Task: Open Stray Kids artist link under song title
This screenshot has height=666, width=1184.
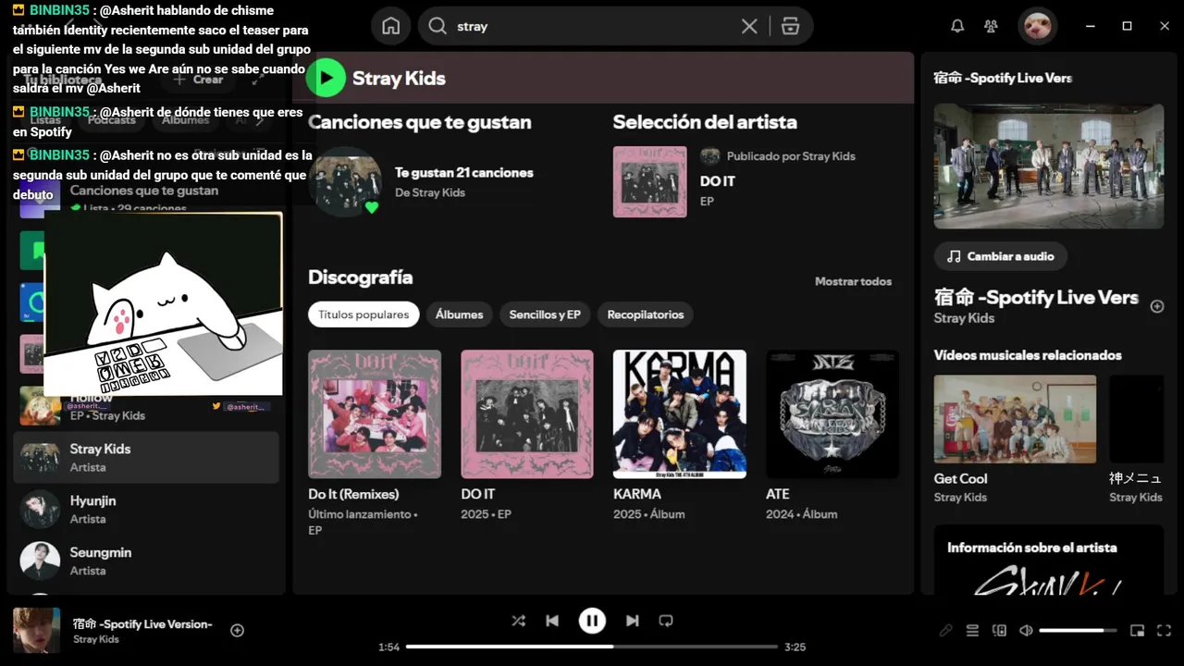Action: [964, 318]
